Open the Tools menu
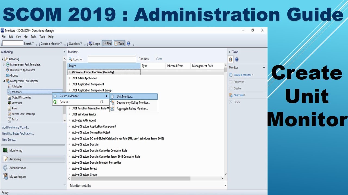The width and height of the screenshot is (348, 195). pyautogui.click(x=42, y=37)
